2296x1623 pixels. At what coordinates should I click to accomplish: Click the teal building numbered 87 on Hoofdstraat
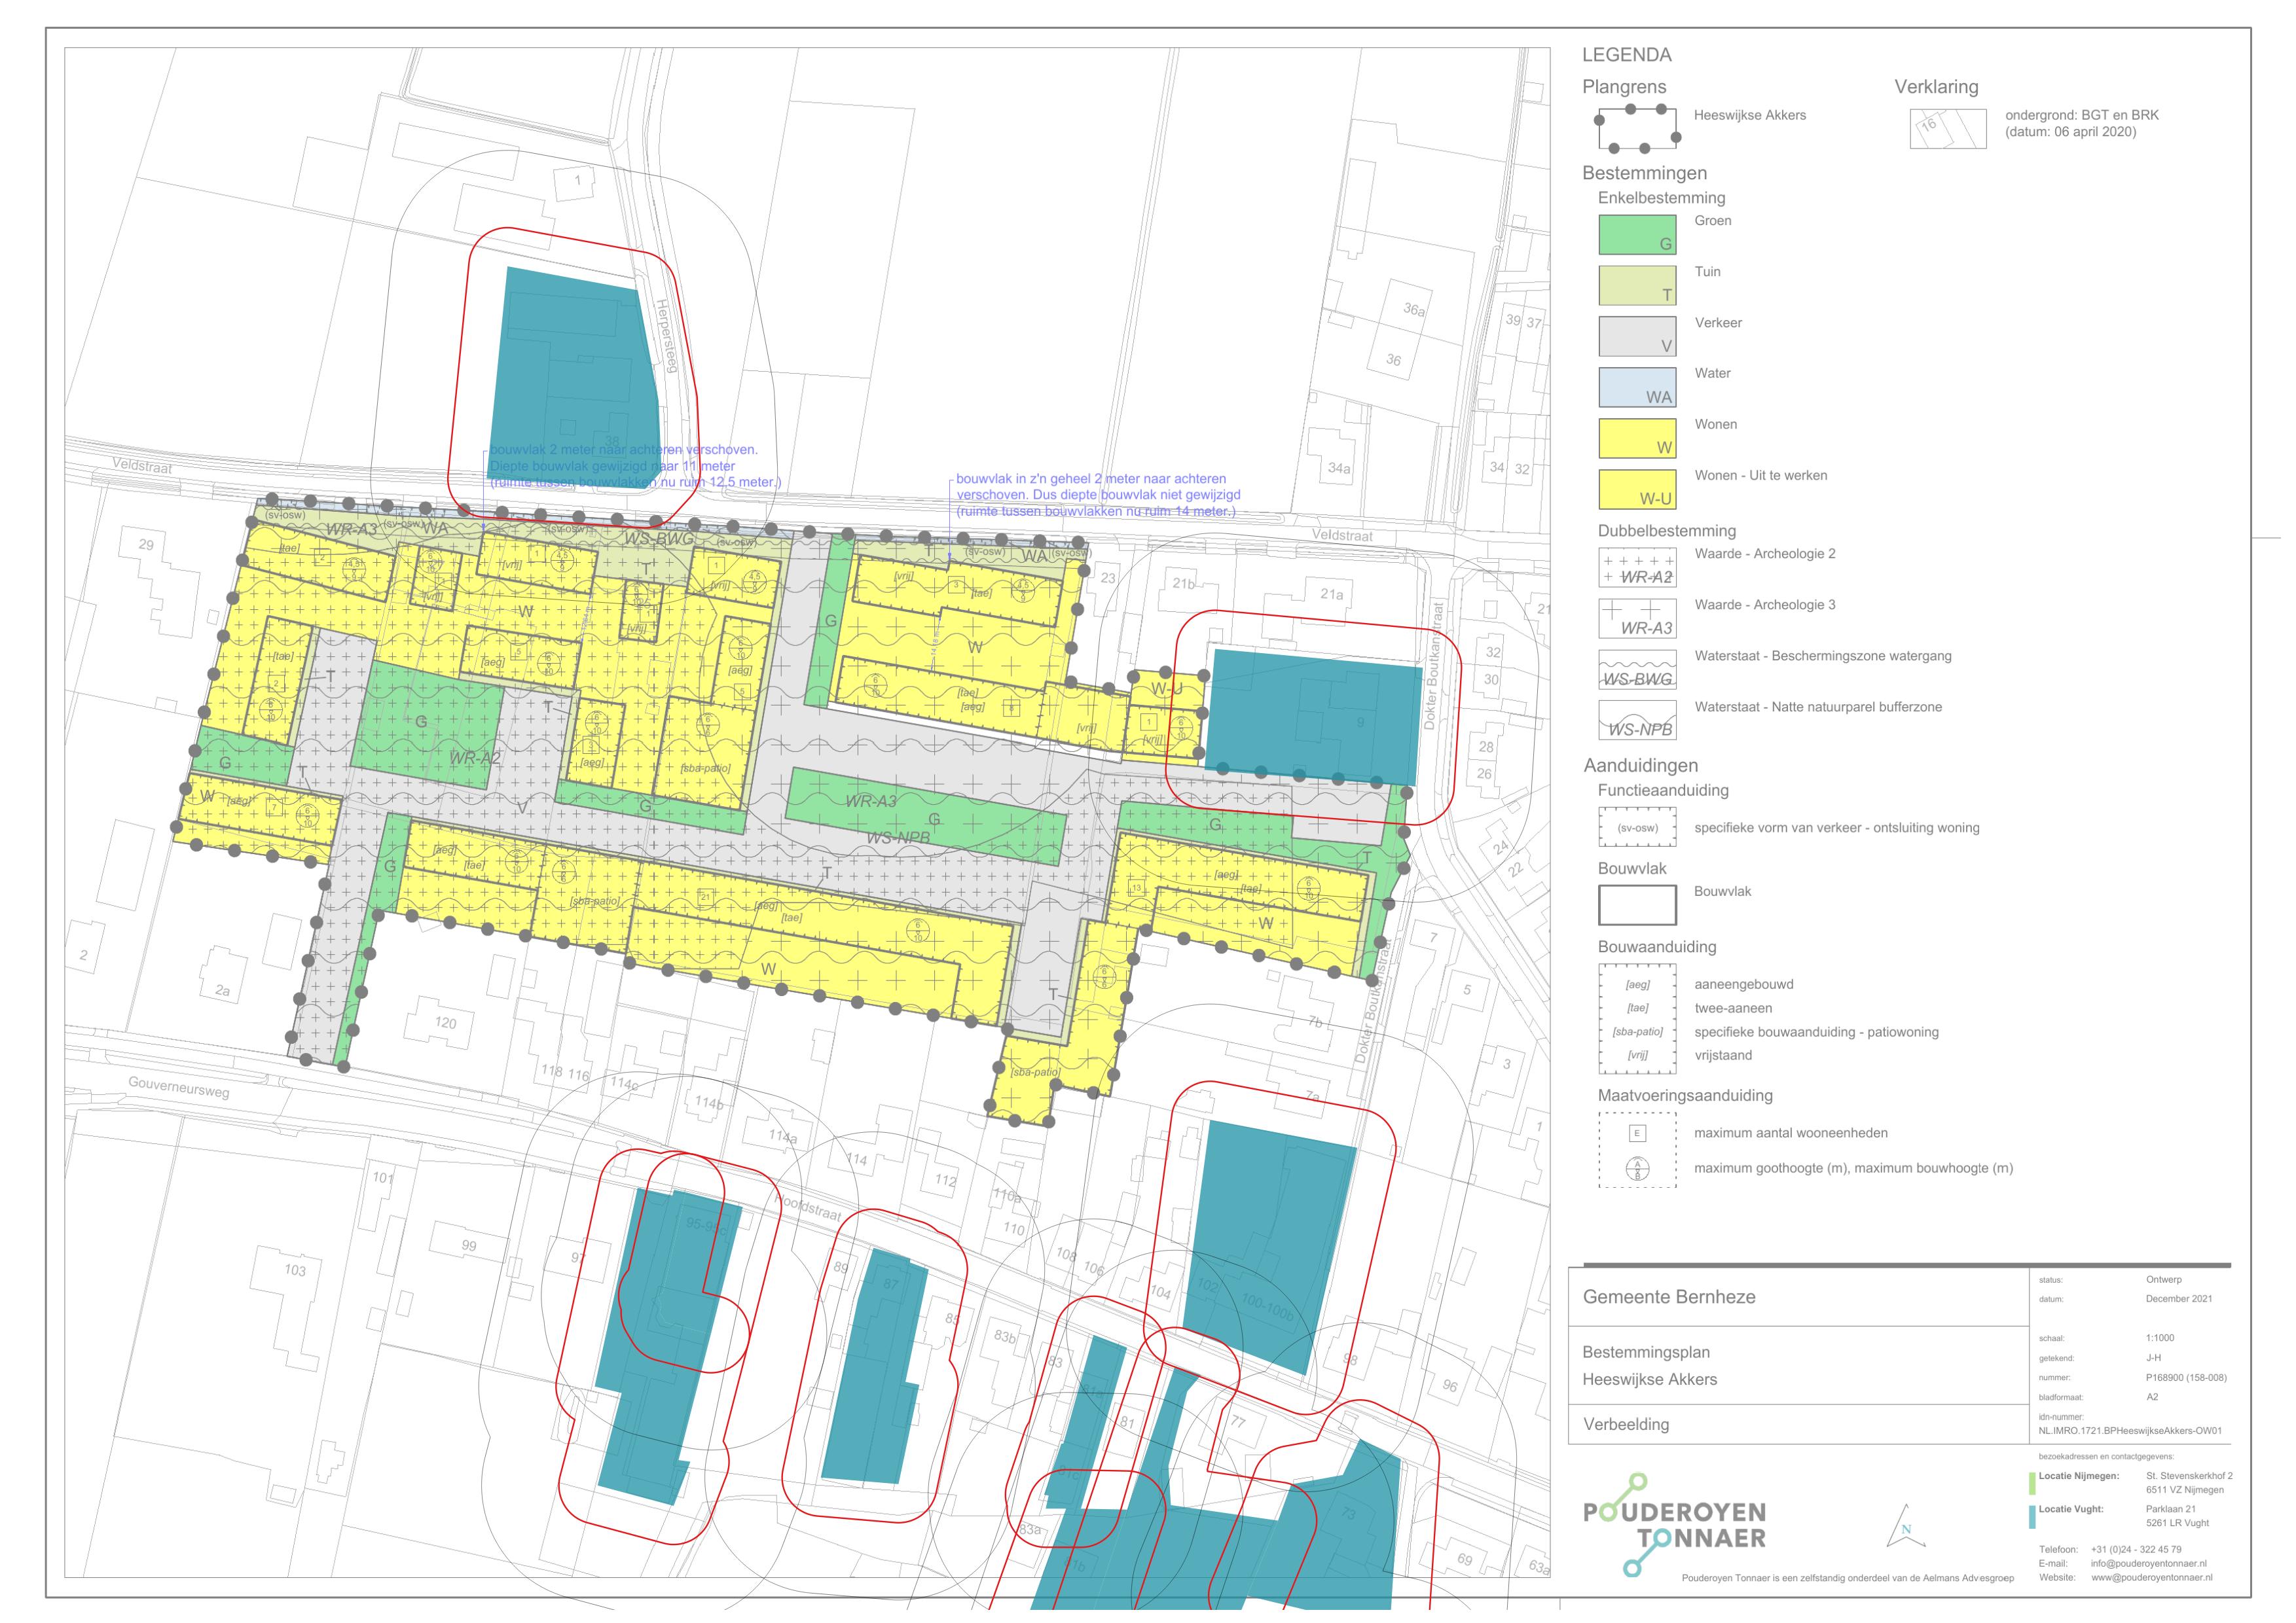pos(874,1366)
